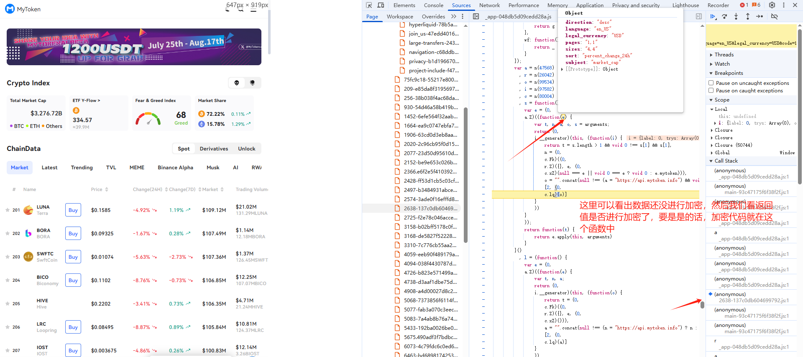This screenshot has width=803, height=357.
Task: Sort by Price column arrows
Action: click(107, 189)
